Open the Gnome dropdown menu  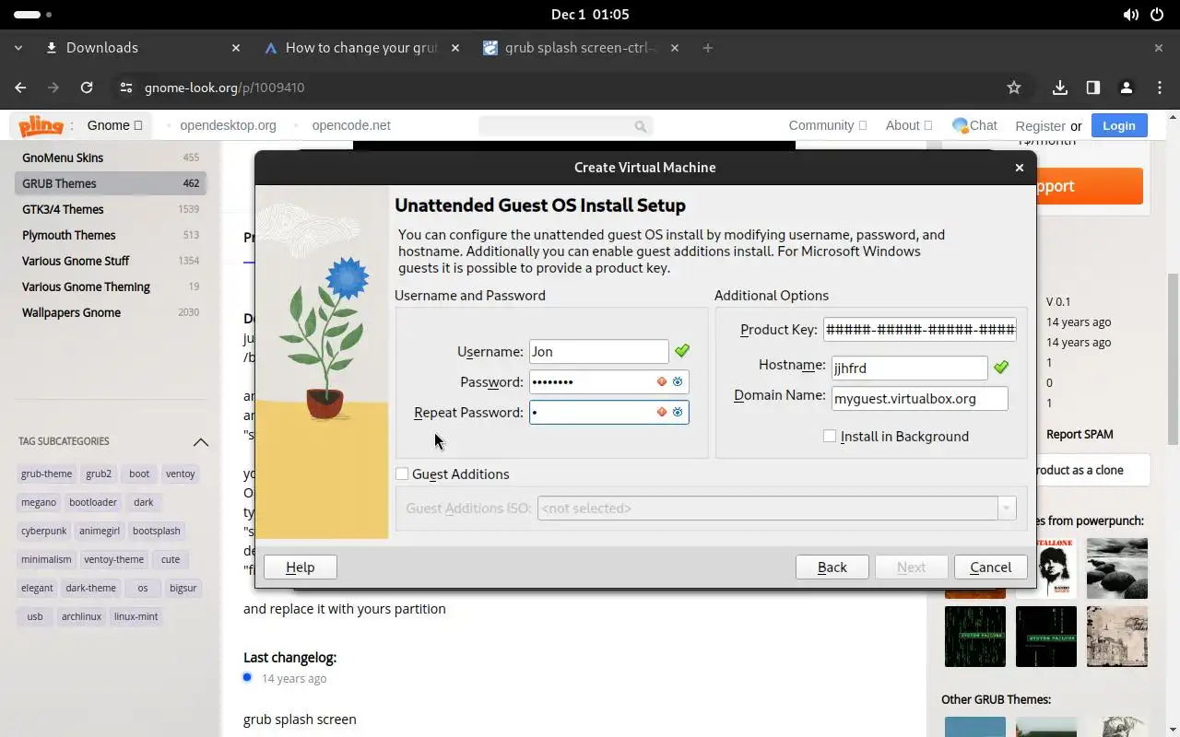pyautogui.click(x=115, y=125)
